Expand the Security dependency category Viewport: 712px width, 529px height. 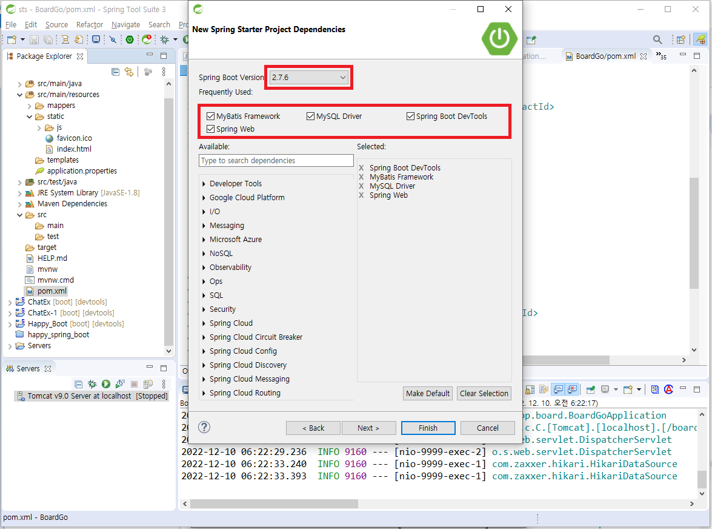(204, 309)
